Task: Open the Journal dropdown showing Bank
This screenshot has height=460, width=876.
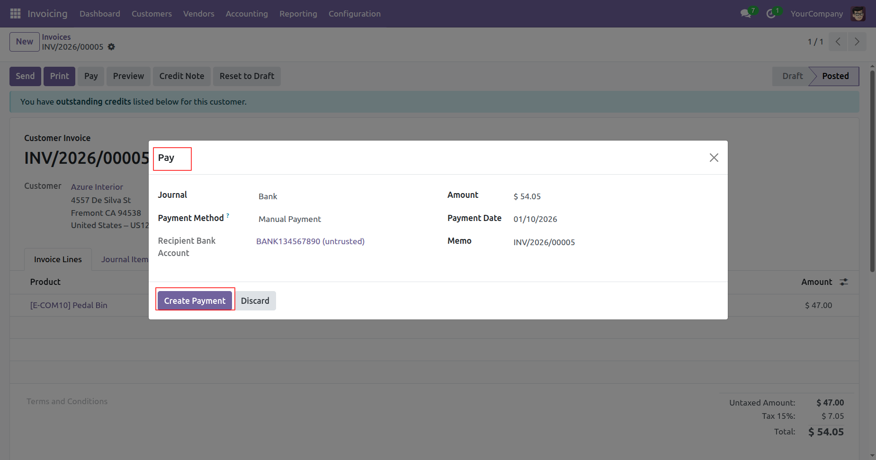Action: (x=341, y=196)
